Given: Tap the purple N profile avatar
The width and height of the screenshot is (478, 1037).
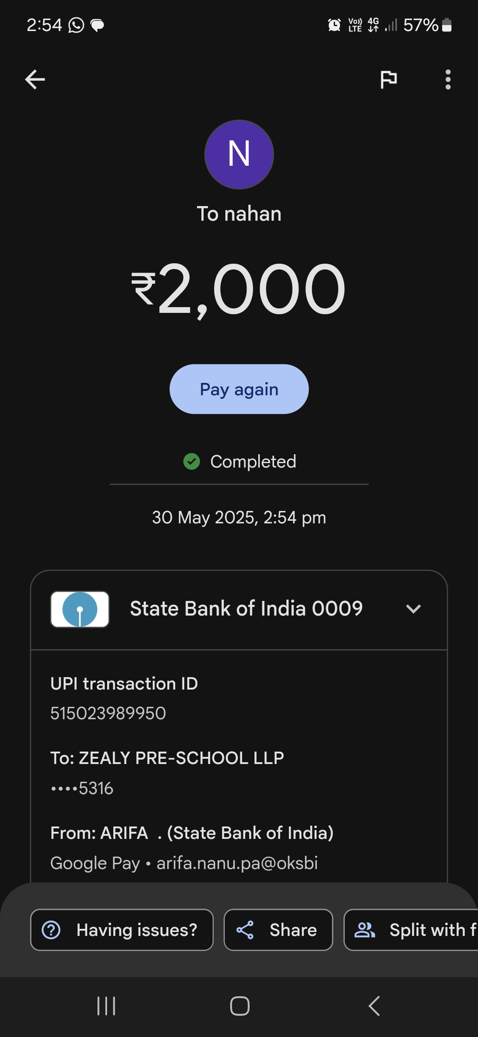Looking at the screenshot, I should pyautogui.click(x=239, y=155).
